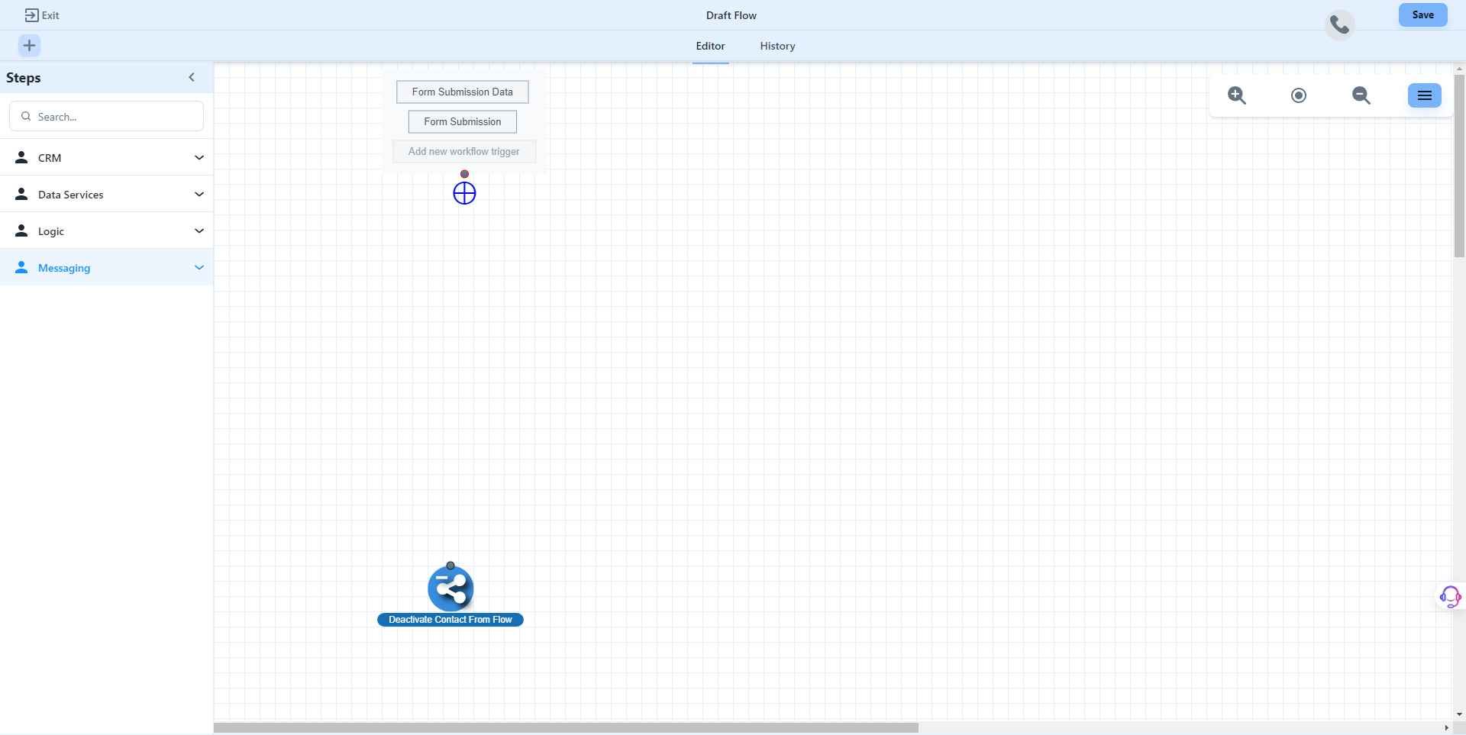The width and height of the screenshot is (1466, 735).
Task: Click the Messaging label text
Action: pyautogui.click(x=64, y=268)
